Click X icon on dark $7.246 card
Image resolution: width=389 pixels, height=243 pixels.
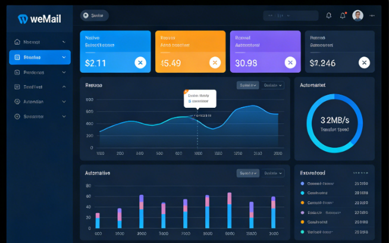[x=364, y=63]
